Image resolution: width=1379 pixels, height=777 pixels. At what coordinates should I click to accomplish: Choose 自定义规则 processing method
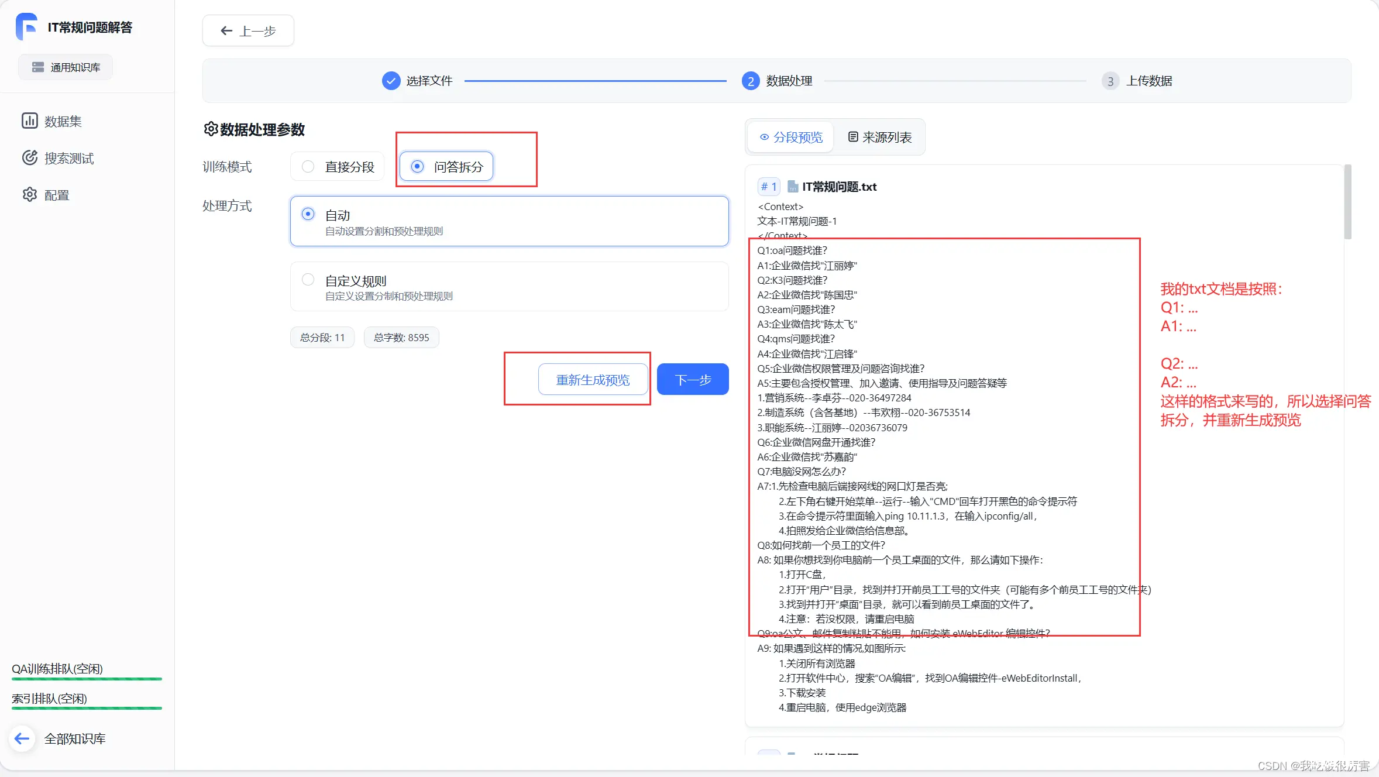pos(510,287)
